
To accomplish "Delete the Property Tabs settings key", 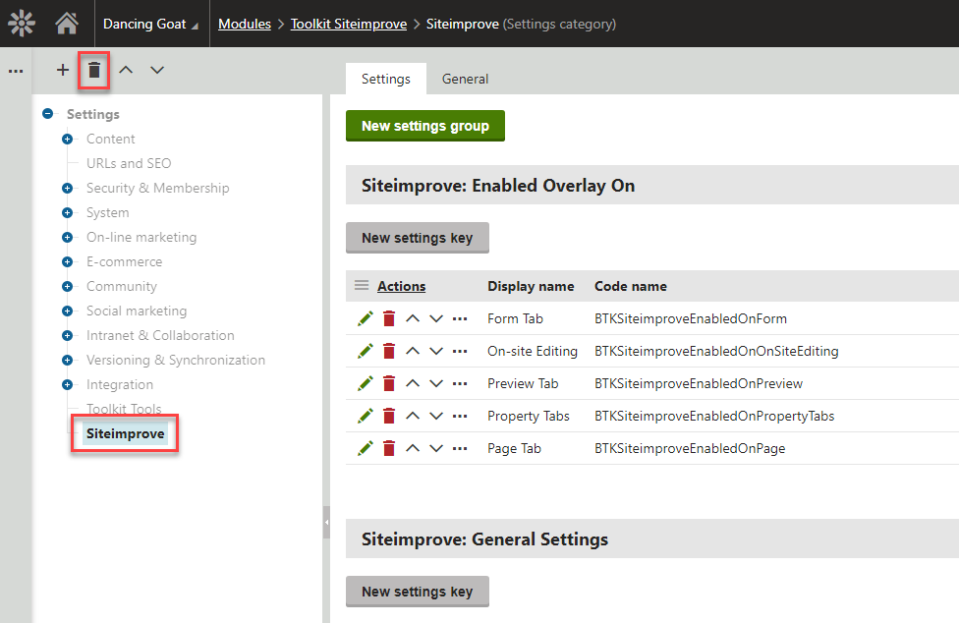I will click(x=389, y=416).
